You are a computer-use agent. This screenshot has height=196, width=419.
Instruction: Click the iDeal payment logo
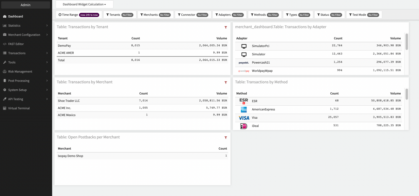(x=244, y=126)
